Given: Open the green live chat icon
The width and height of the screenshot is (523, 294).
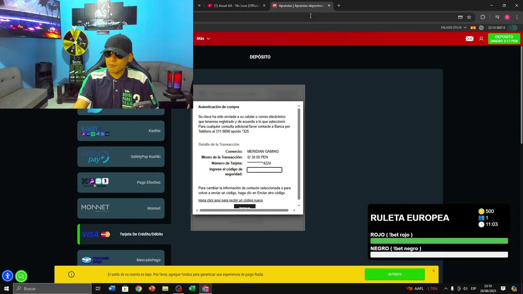Looking at the screenshot, I should coord(21,276).
